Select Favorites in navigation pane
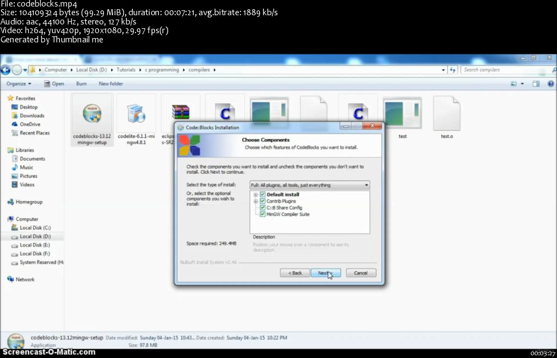557x358 pixels. pos(21,98)
